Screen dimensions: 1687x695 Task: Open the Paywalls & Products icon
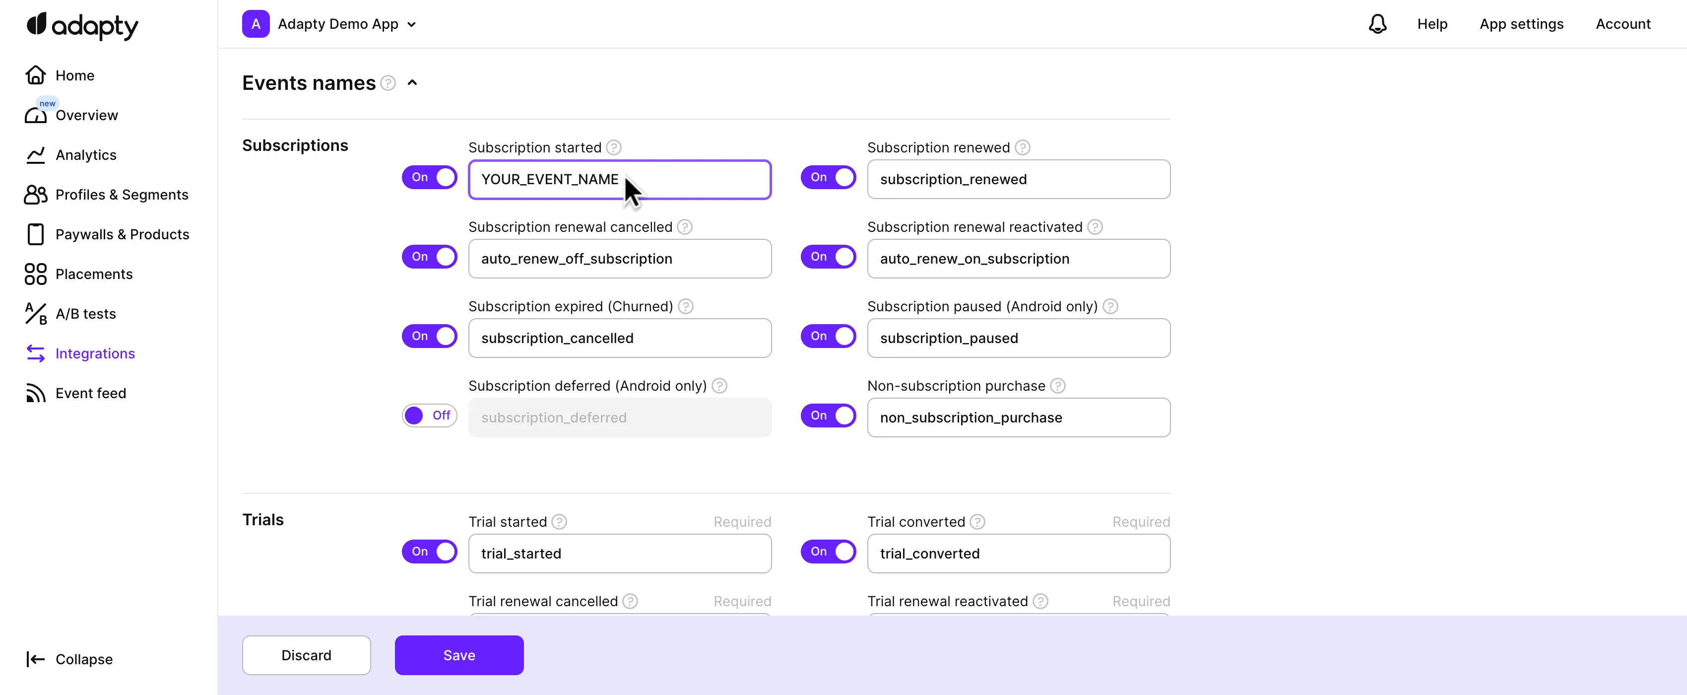tap(35, 234)
